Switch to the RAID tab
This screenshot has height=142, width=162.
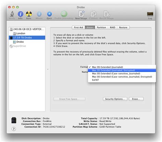[112, 27]
